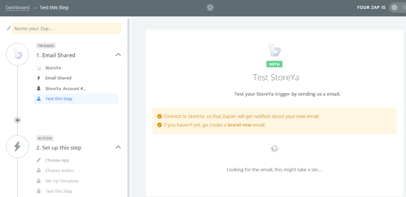Open the Dashboard breadcrumb link
This screenshot has height=197, width=406.
point(17,8)
